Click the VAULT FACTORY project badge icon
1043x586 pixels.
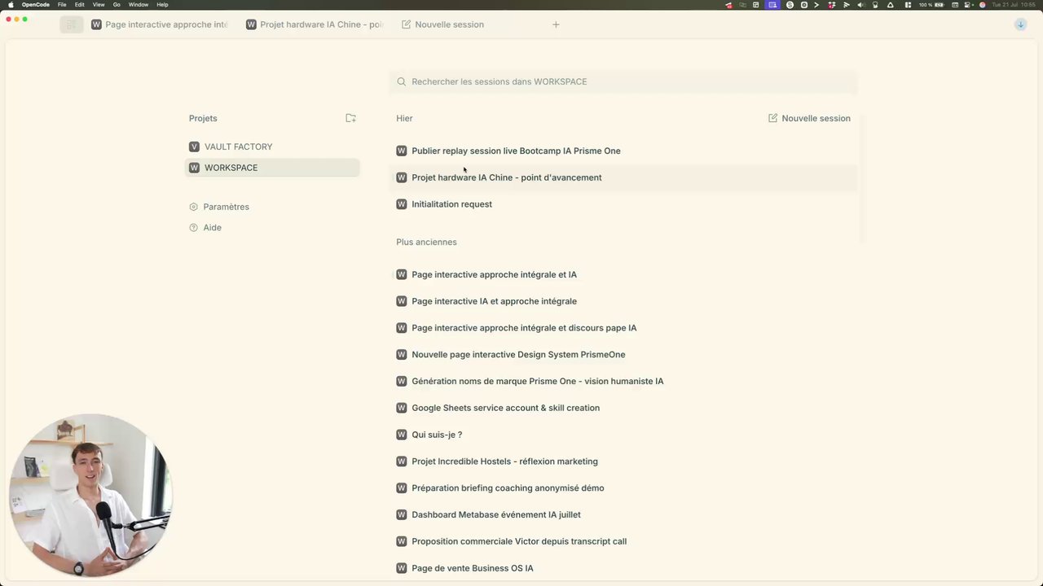[194, 146]
